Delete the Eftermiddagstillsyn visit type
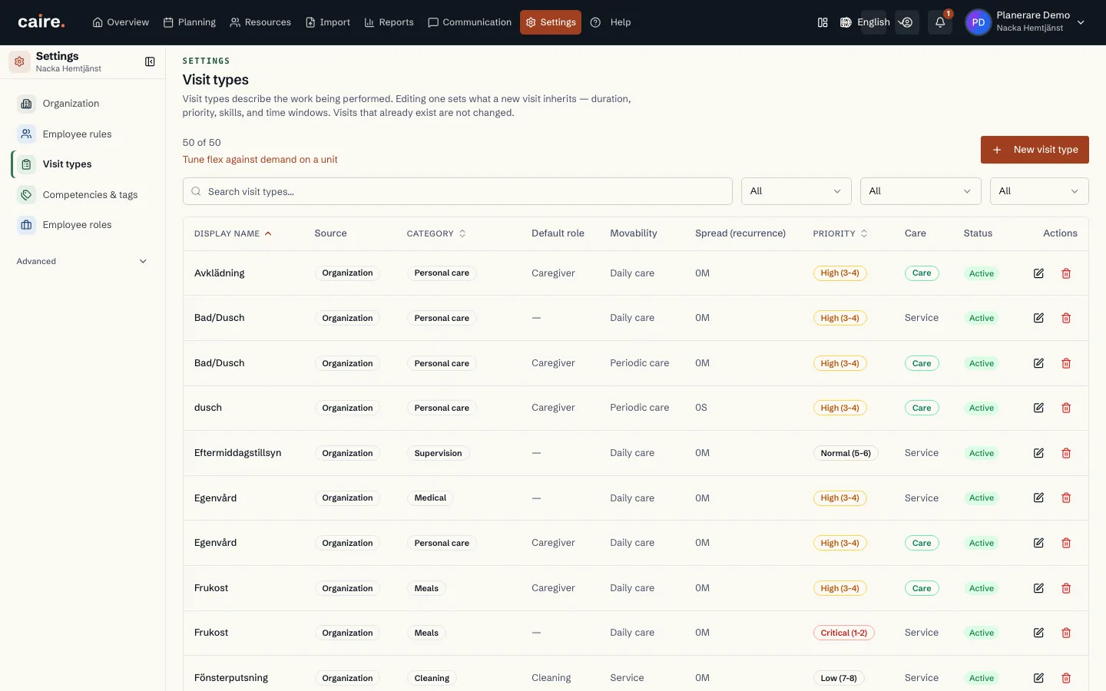The width and height of the screenshot is (1106, 691). [x=1066, y=453]
